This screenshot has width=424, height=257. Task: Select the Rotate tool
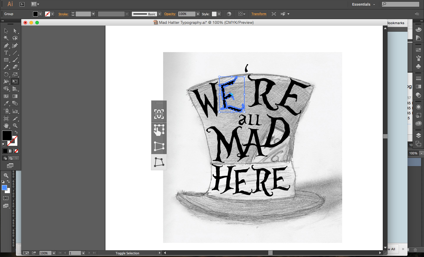[6, 74]
